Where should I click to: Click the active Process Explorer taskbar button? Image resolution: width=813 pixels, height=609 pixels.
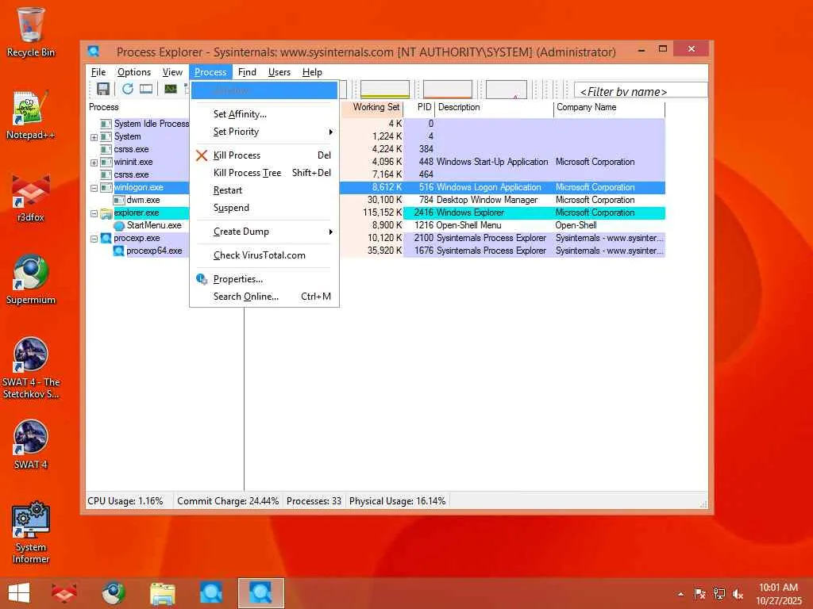coord(260,593)
